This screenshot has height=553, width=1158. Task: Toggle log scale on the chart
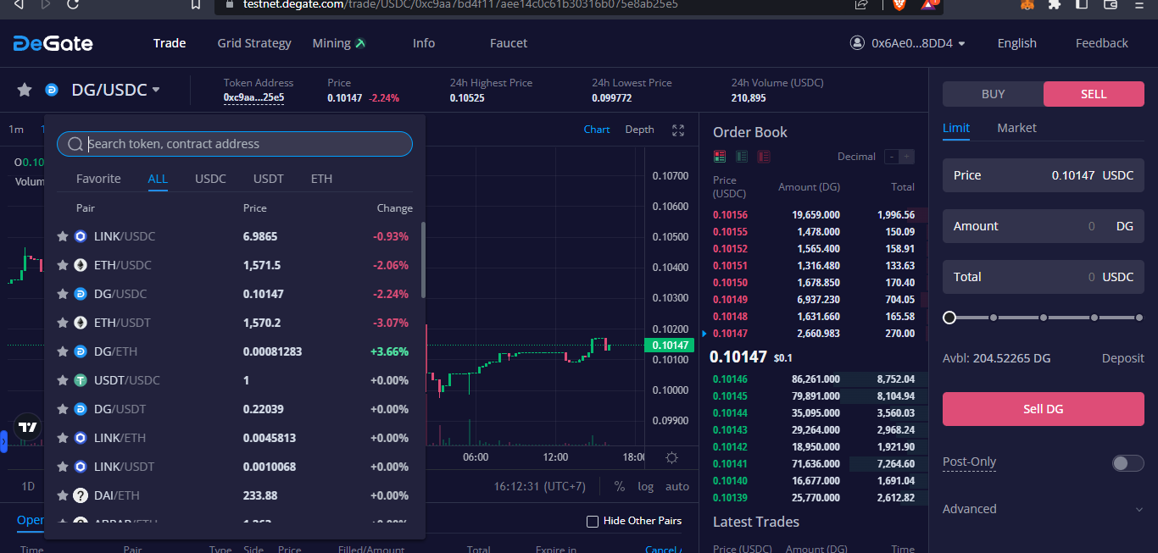tap(646, 486)
